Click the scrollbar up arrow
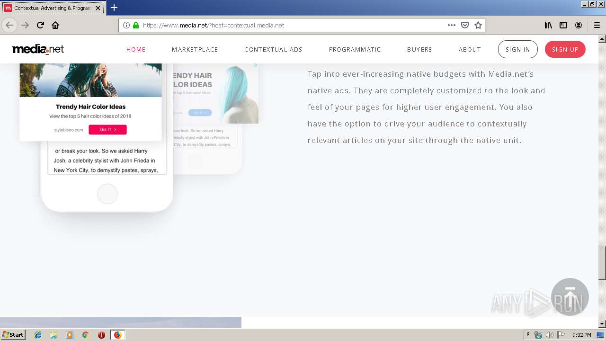 [602, 38]
